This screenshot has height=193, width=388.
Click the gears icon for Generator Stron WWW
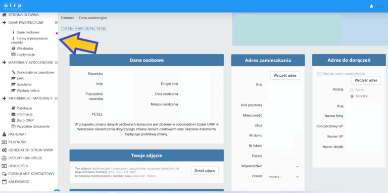click(4, 150)
